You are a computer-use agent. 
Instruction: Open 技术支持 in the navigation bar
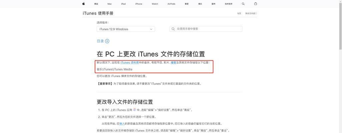(x=229, y=4)
